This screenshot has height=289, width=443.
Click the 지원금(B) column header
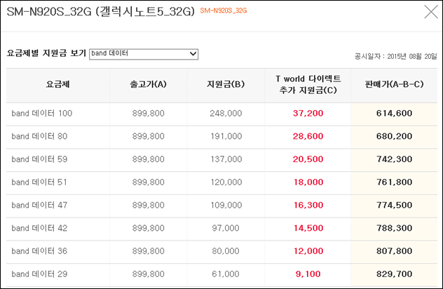pos(226,84)
